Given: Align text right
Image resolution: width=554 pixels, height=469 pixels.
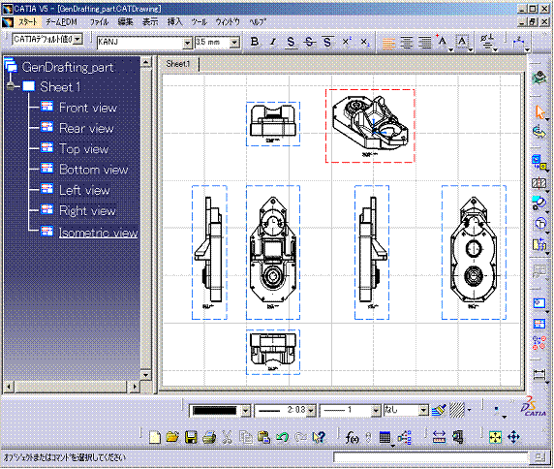Looking at the screenshot, I should 425,43.
